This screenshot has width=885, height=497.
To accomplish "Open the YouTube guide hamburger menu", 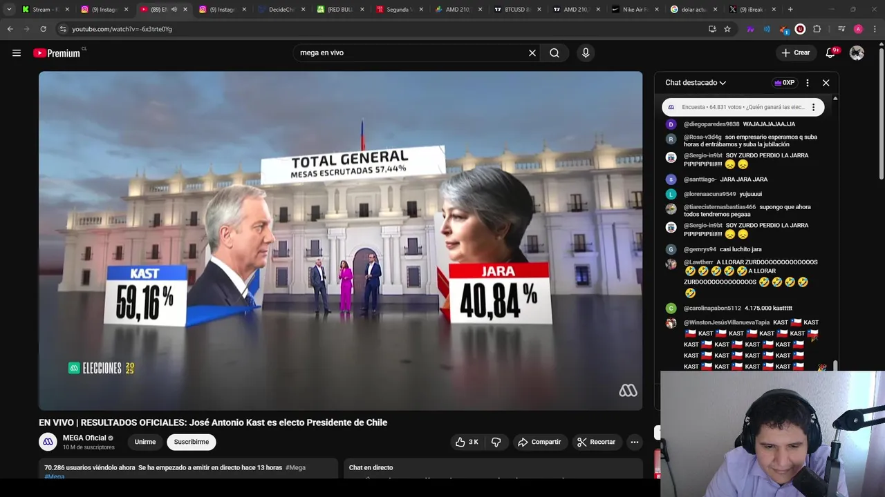I will click(x=17, y=53).
